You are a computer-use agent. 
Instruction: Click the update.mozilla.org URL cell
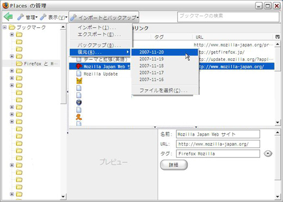click(236, 59)
